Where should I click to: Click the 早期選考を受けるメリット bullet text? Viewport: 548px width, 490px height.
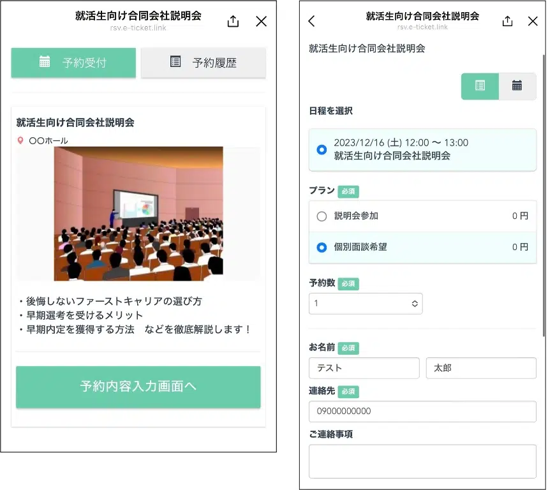coord(85,315)
